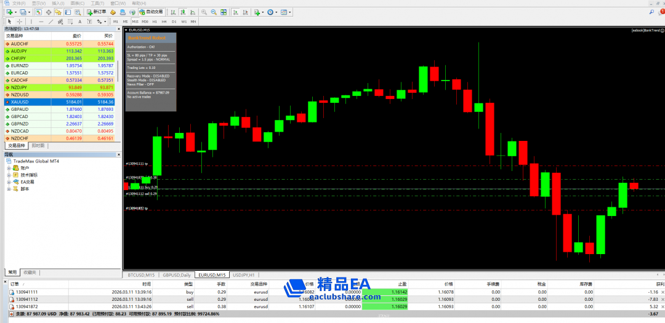The width and height of the screenshot is (665, 323).
Task: Click the zoom out magnifier icon
Action: (213, 12)
